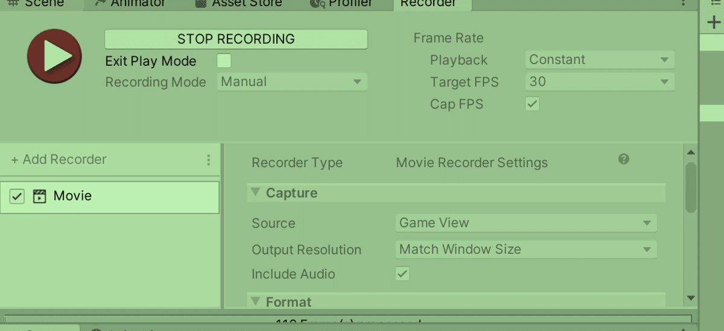Disable the Movie recorder checkbox
This screenshot has width=724, height=331.
tap(17, 196)
